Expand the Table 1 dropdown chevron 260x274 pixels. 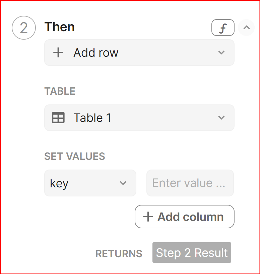(221, 118)
